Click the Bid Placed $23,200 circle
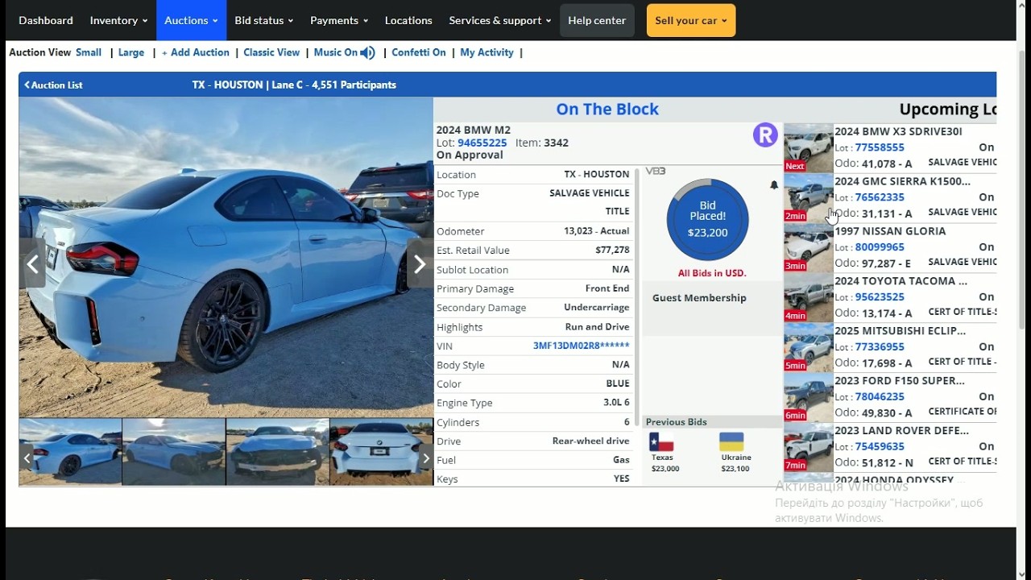Screen dimensions: 1031x580 707,219
